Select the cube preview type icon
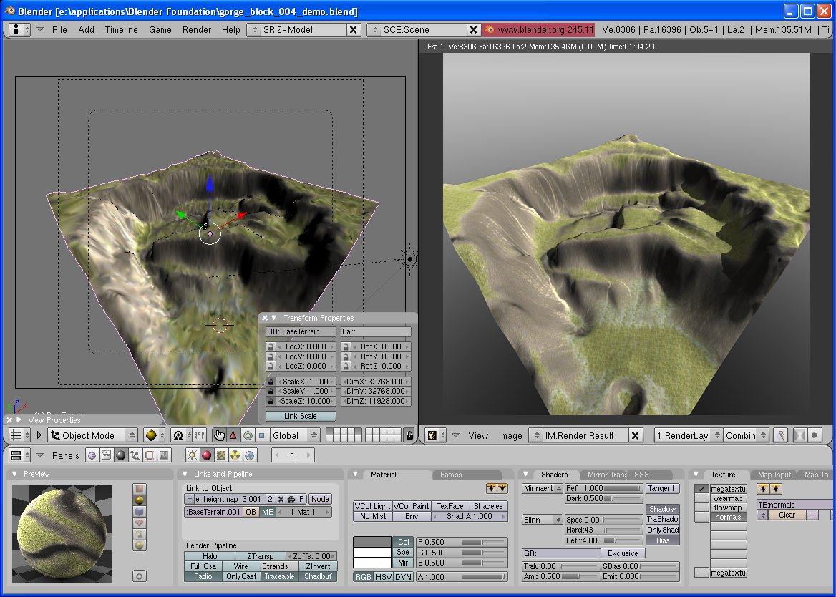The width and height of the screenshot is (836, 597). point(140,513)
